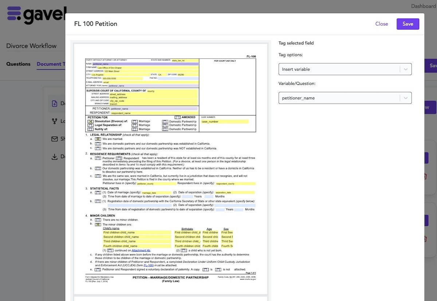Select the county field
This screenshot has height=301, width=437.
[x=172, y=91]
